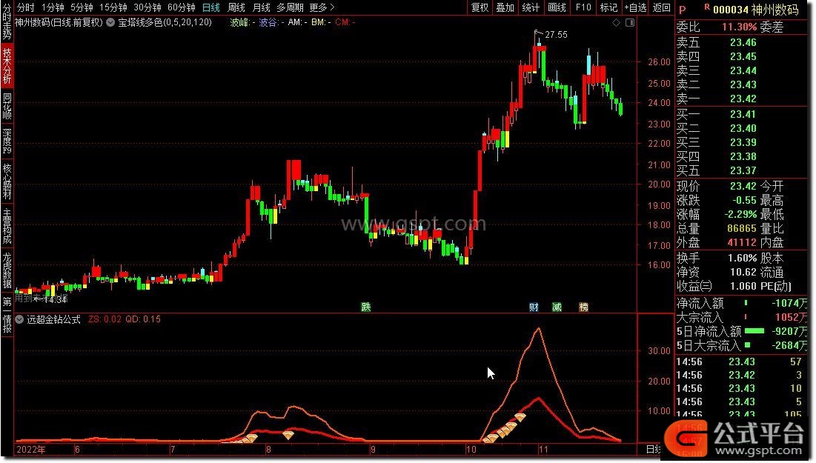
Task: Open 龙虎数据 sidebar tab
Action: (7, 270)
